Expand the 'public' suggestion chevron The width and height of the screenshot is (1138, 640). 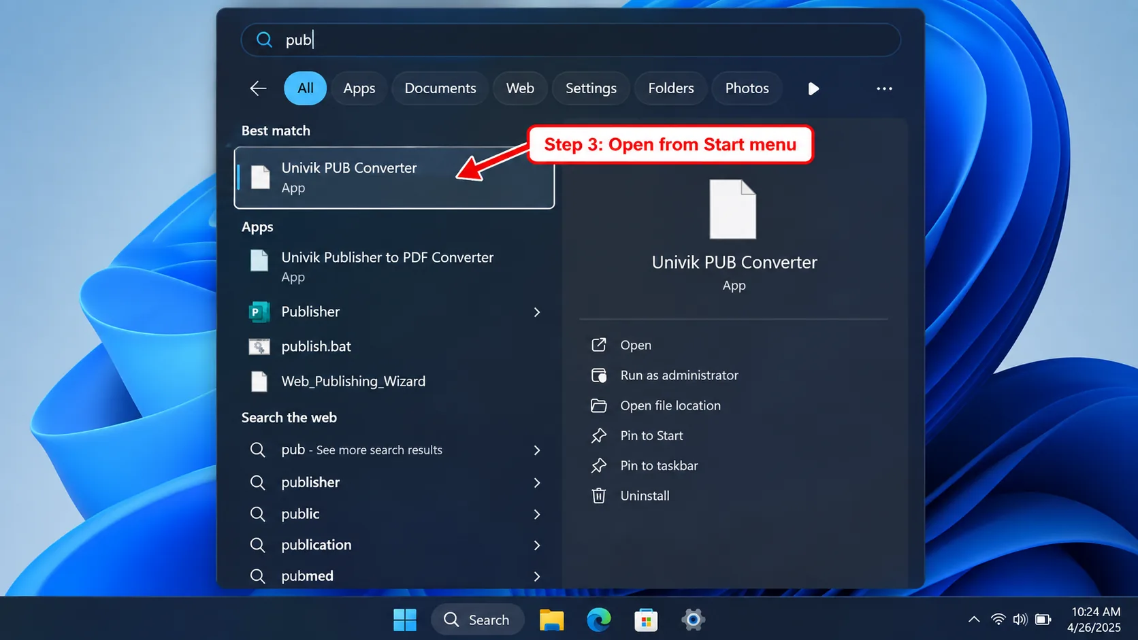click(537, 514)
